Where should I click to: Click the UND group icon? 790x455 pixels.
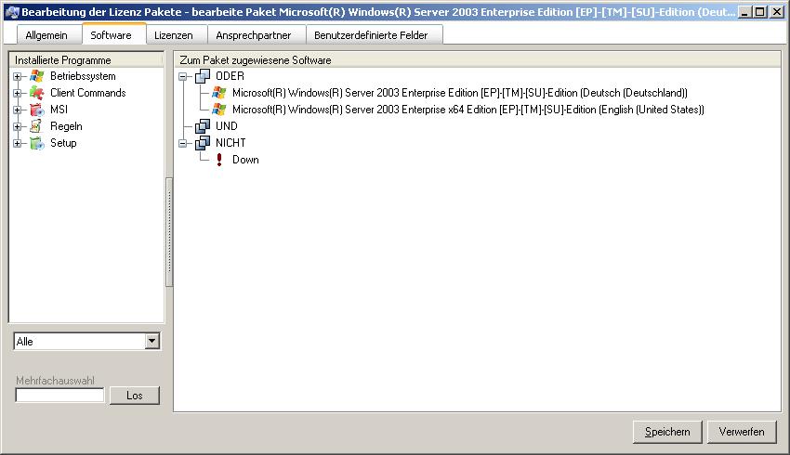[x=203, y=126]
